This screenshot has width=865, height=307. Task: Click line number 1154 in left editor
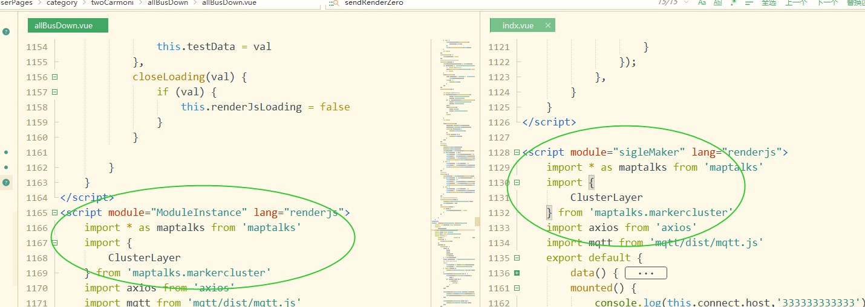[37, 47]
